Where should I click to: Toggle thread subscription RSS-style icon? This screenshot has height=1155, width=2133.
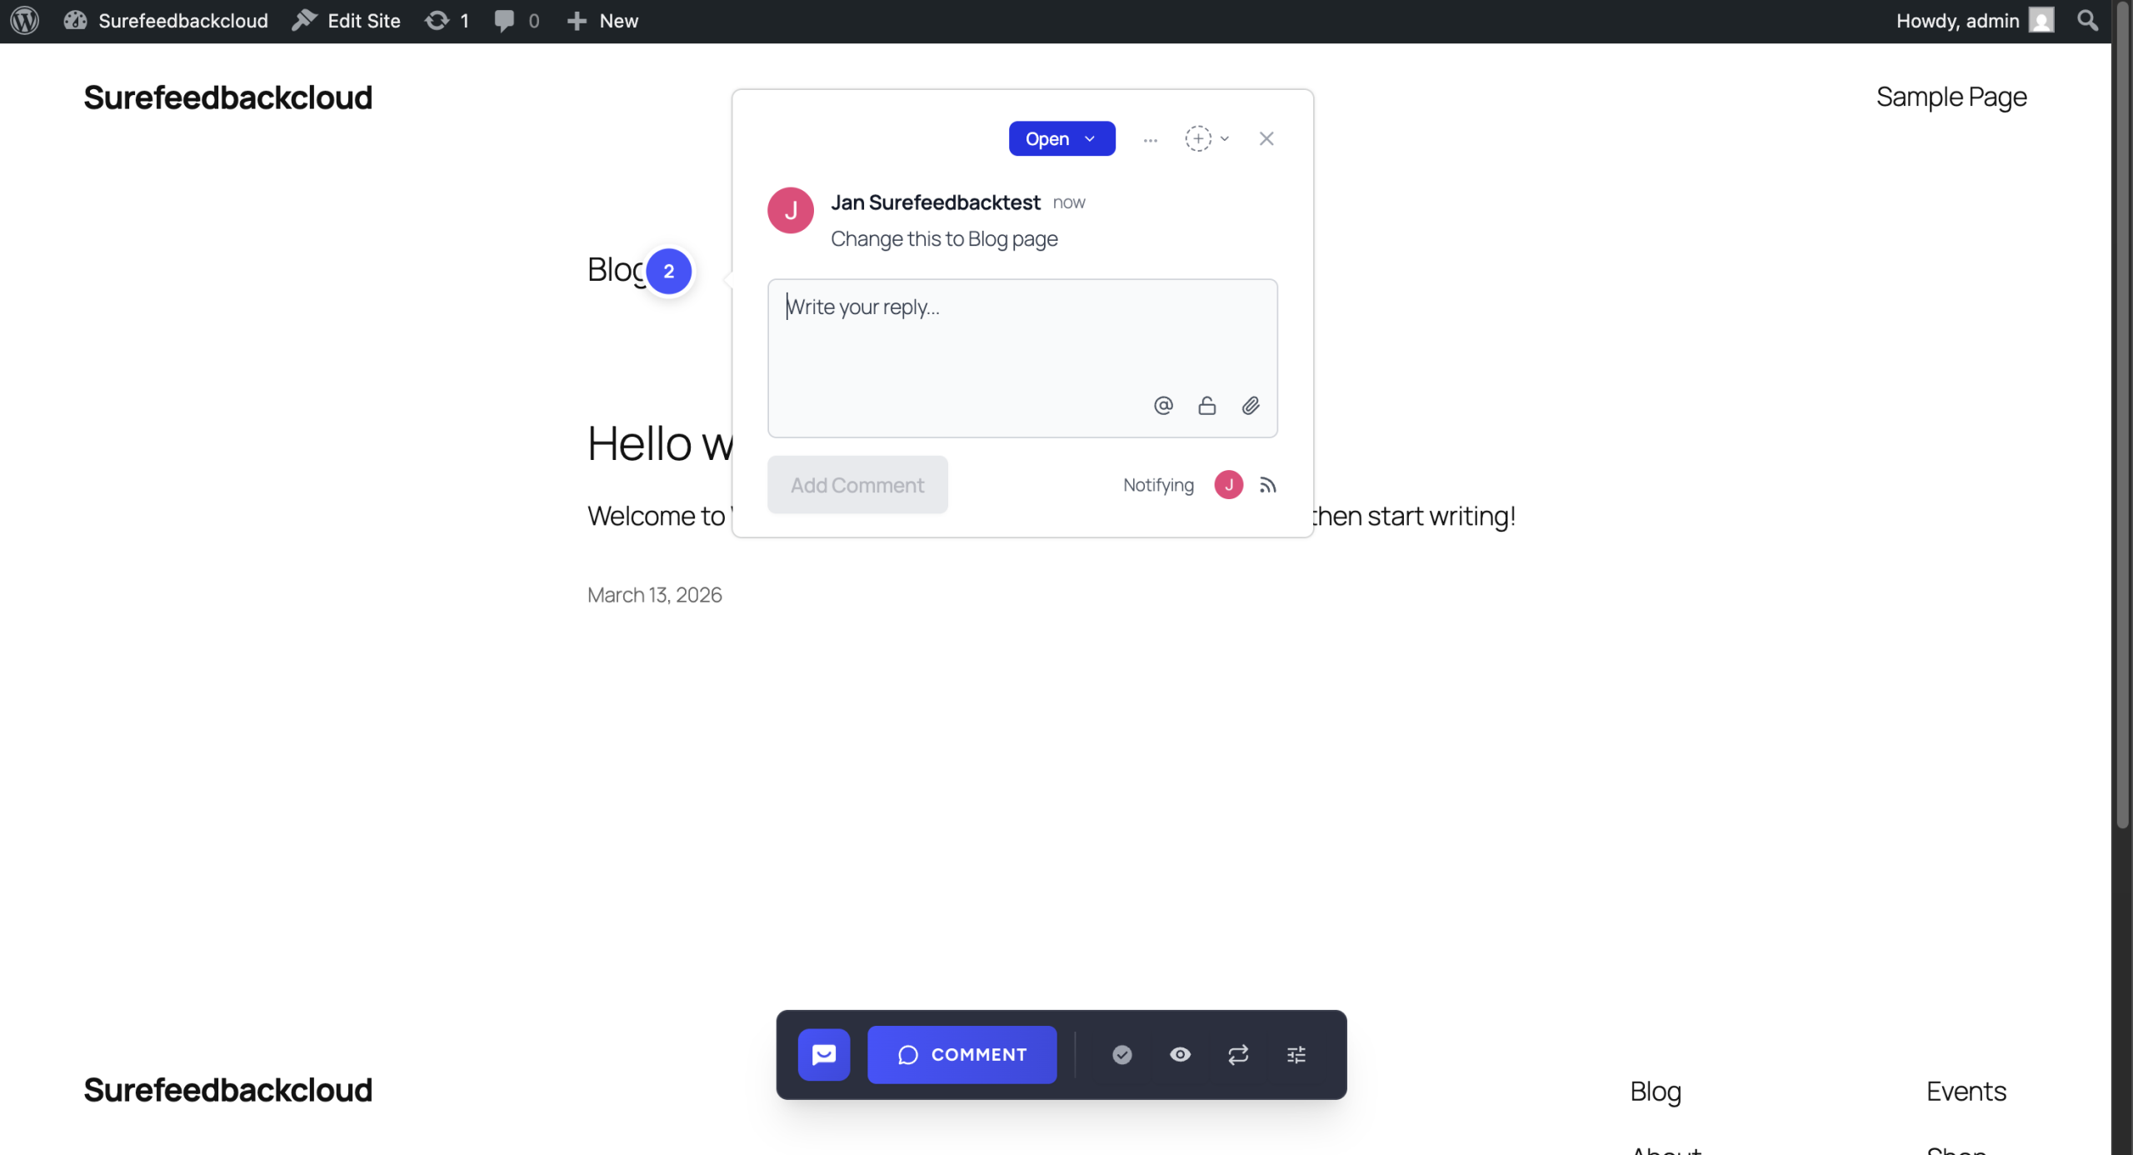coord(1267,485)
